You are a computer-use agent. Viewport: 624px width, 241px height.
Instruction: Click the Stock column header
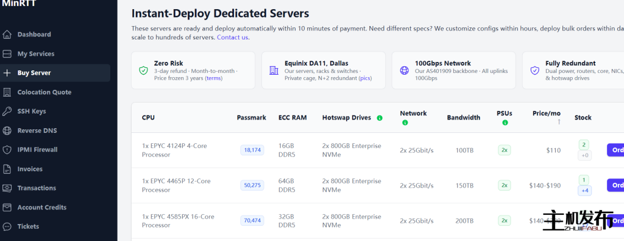tap(583, 118)
